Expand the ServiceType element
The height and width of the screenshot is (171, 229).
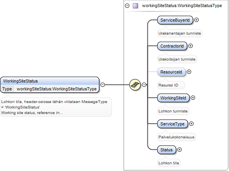(x=191, y=124)
